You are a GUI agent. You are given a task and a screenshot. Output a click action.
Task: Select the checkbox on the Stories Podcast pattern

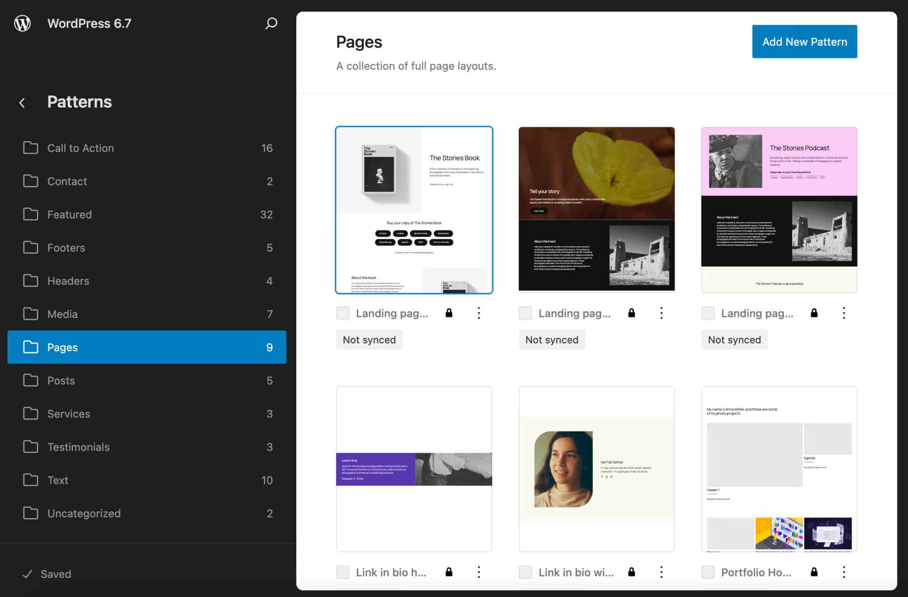click(707, 313)
